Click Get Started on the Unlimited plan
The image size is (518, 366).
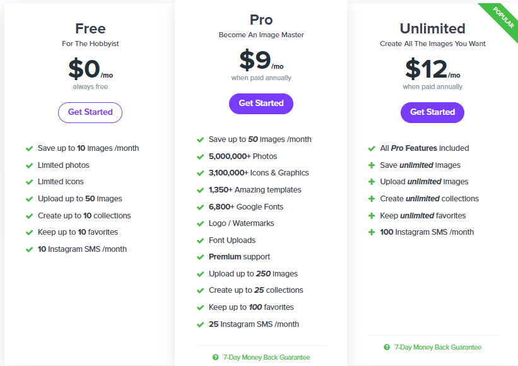(432, 112)
